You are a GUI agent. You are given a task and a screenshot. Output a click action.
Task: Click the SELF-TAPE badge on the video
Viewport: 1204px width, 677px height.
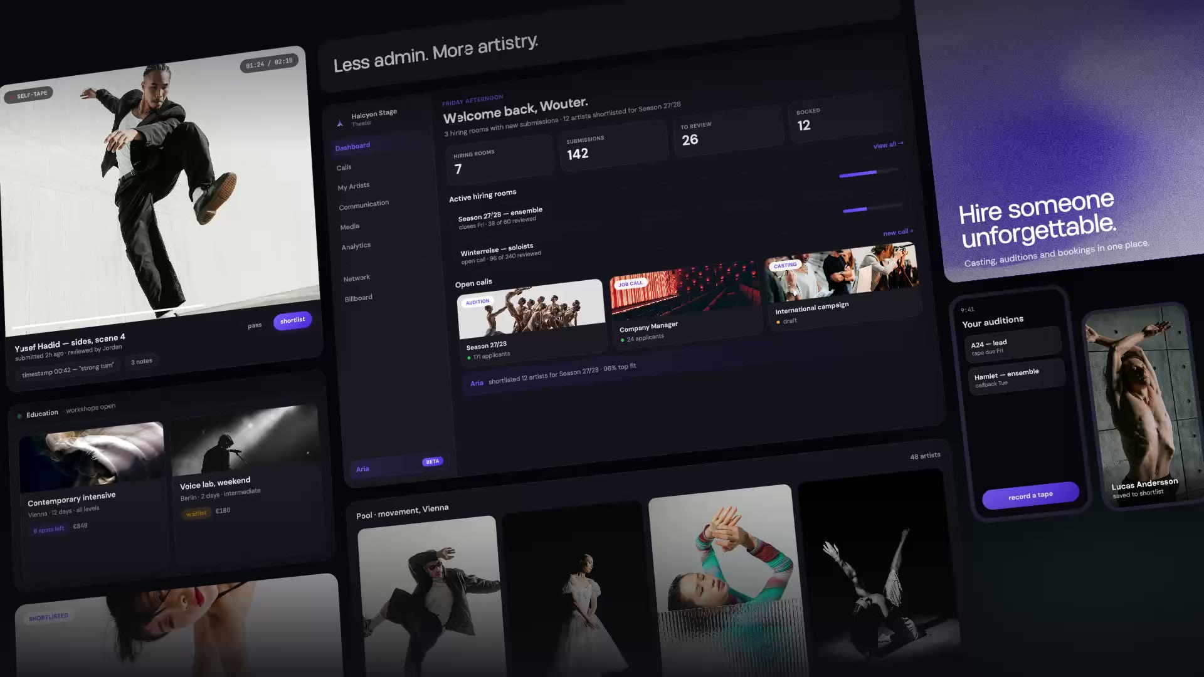tap(29, 95)
